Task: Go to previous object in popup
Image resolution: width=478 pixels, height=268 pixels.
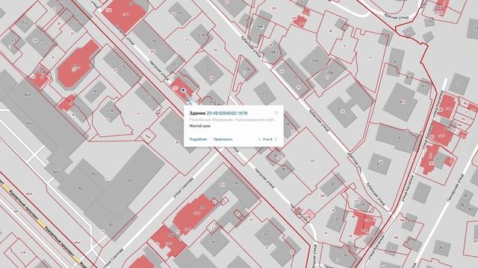Action: tap(259, 139)
